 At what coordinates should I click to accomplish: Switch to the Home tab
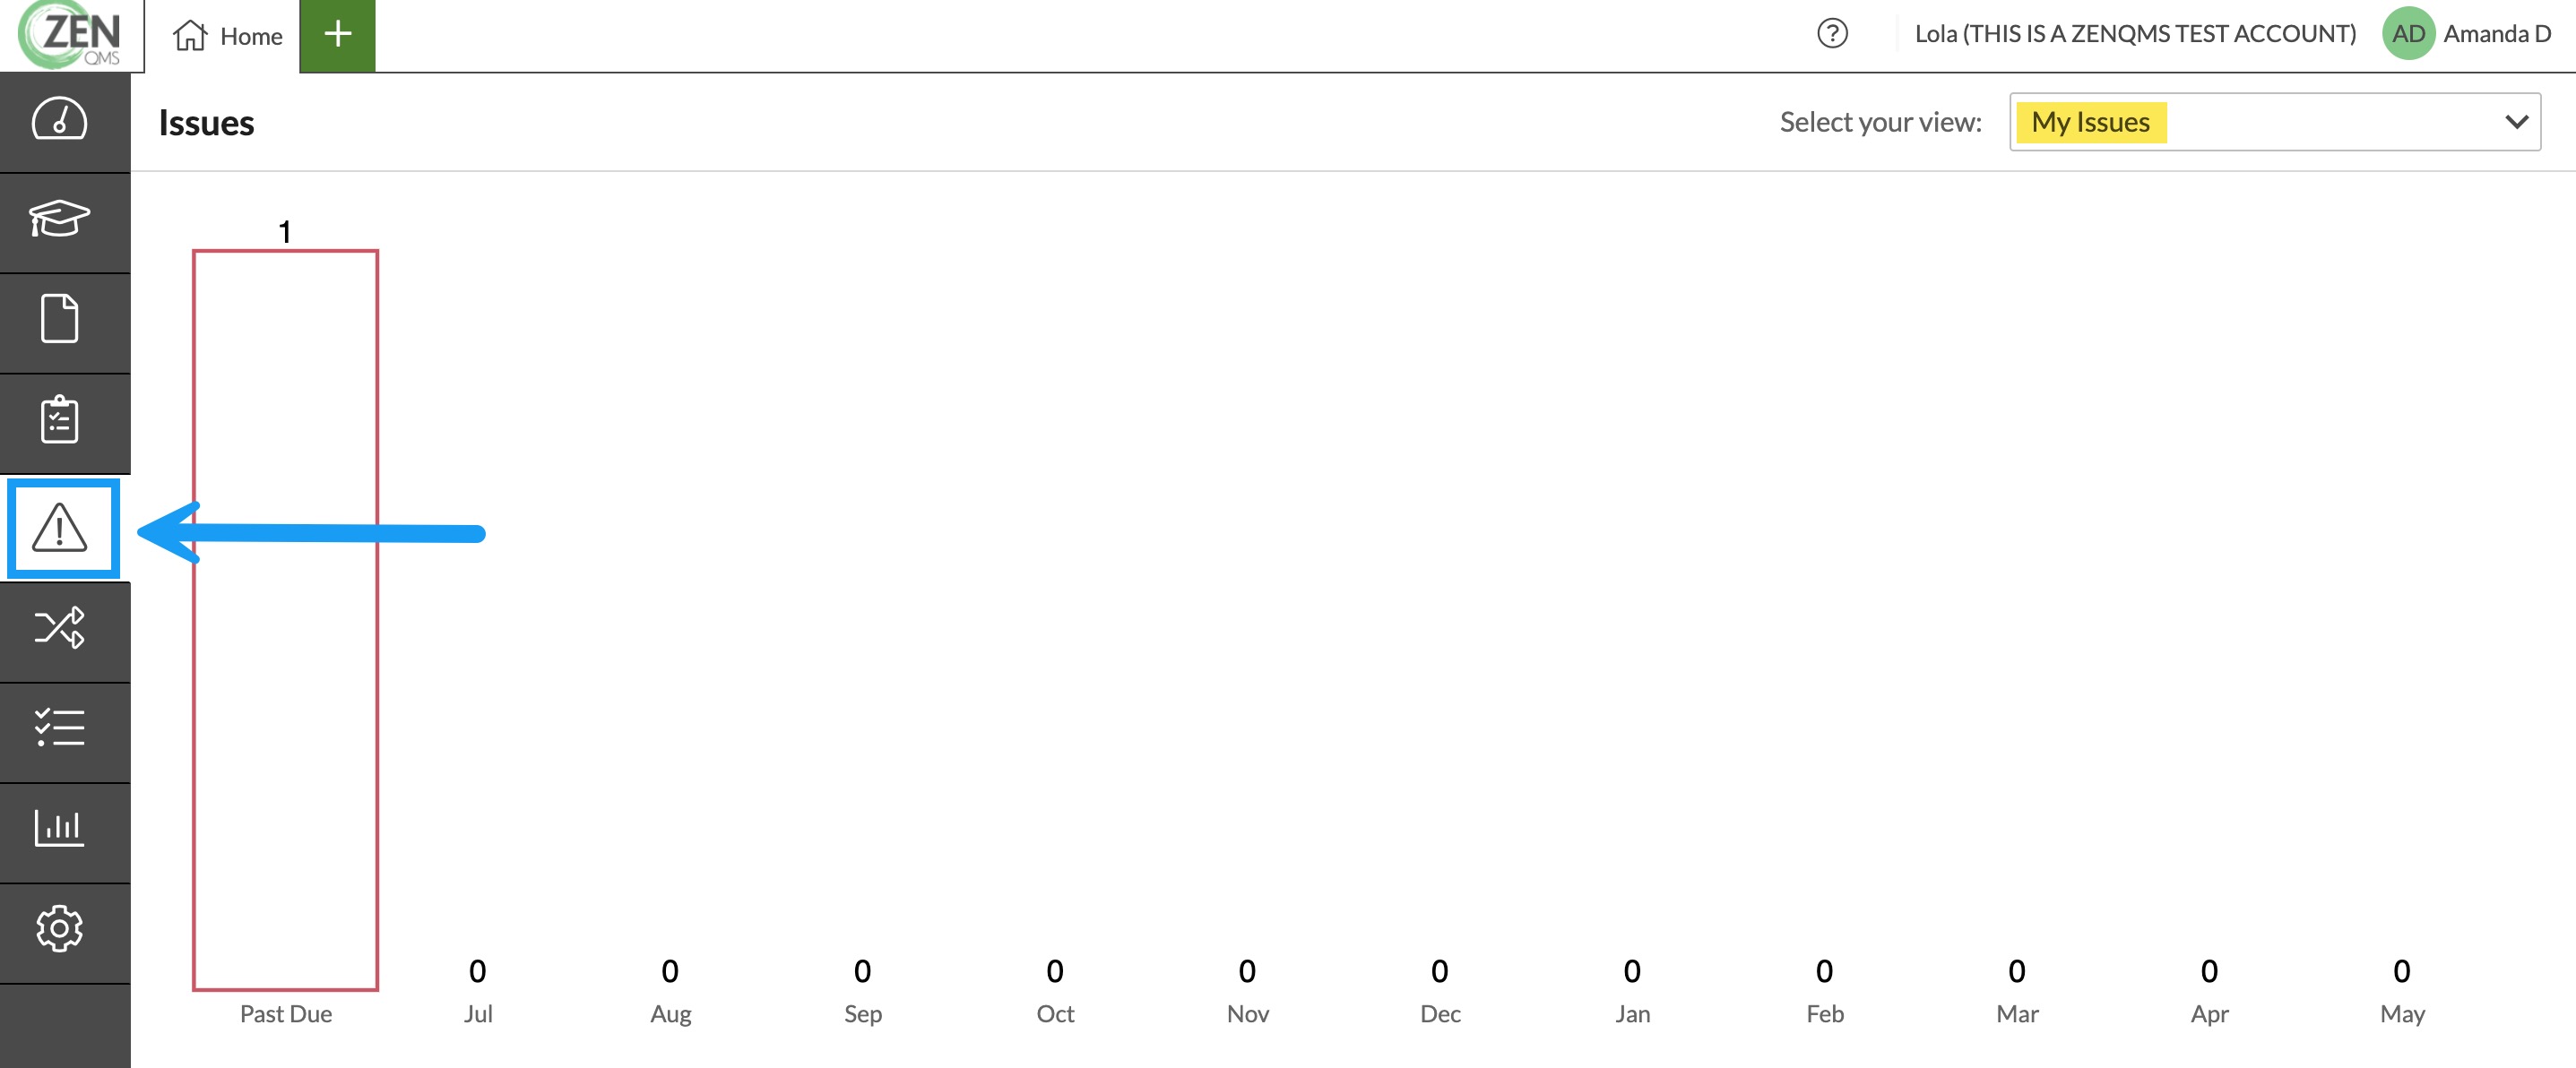pos(228,36)
